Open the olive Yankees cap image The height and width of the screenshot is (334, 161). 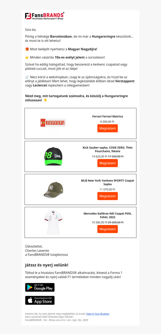pos(54,190)
